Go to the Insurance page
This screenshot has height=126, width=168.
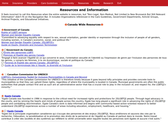(17, 3)
